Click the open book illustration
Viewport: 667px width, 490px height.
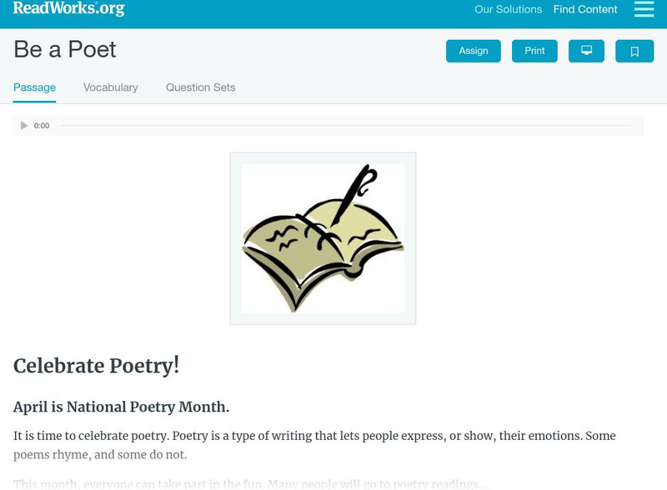pyautogui.click(x=323, y=237)
